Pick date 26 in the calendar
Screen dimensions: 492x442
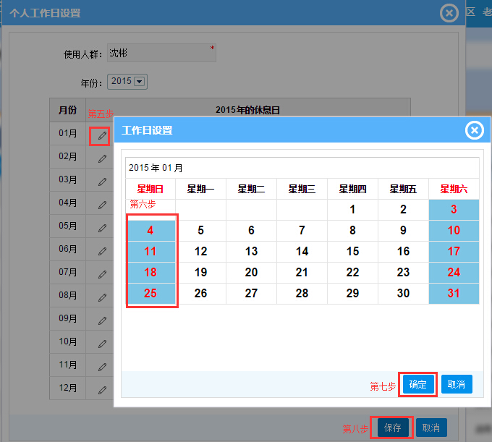pyautogui.click(x=201, y=294)
